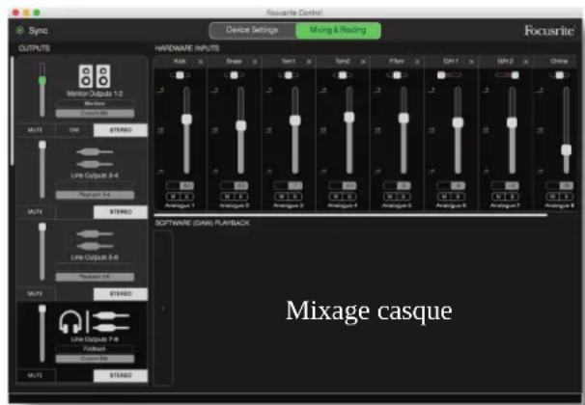
Task: Toggle stereo link on Analogue 1 channel
Action: pos(180,185)
